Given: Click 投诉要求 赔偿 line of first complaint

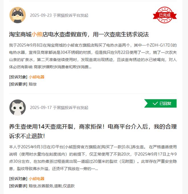Looking at the screenshot, I should pos(23,84).
